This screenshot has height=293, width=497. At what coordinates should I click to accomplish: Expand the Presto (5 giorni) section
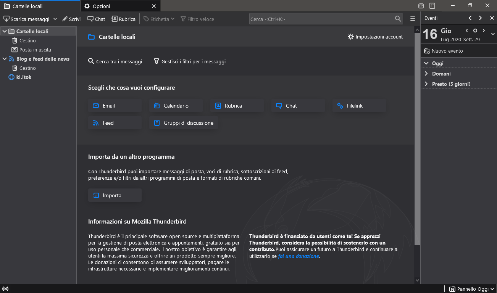pyautogui.click(x=426, y=84)
